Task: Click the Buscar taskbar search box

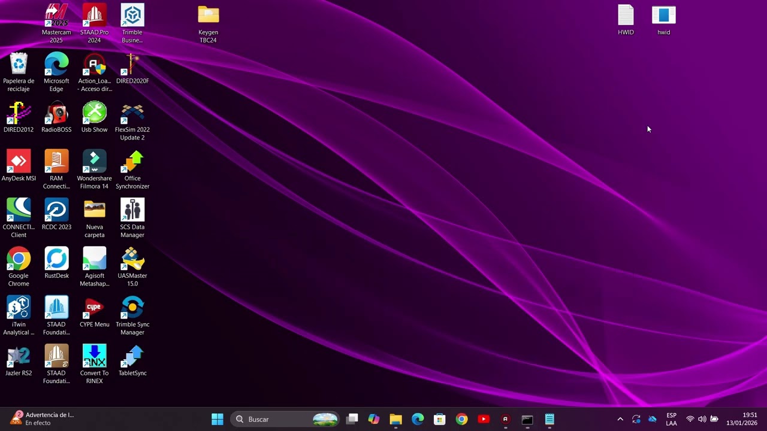Action: point(285,419)
